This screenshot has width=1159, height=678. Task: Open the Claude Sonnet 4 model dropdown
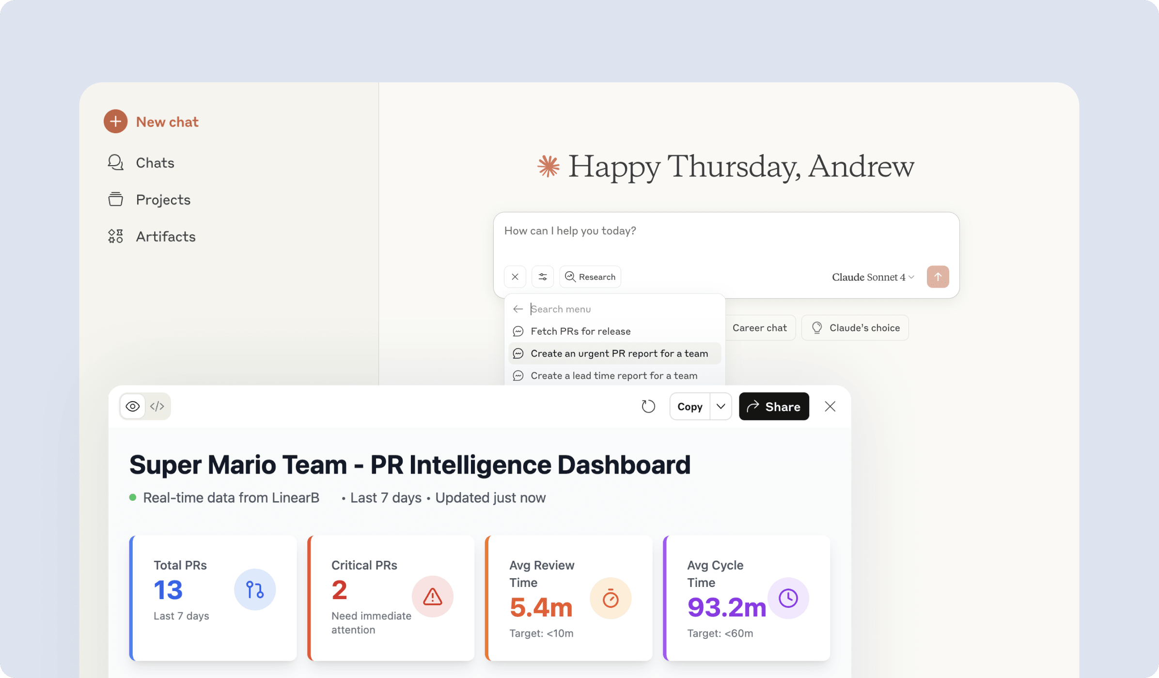click(873, 277)
